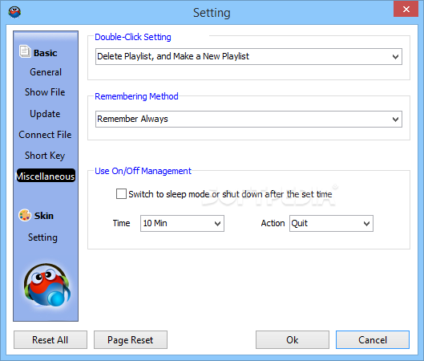Enable sleep mode or shut down checkbox
424x361 pixels.
[121, 194]
